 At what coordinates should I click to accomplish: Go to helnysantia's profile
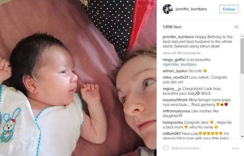173,122
